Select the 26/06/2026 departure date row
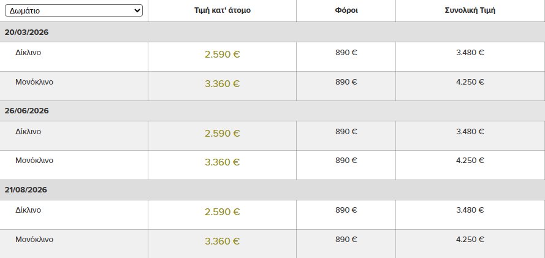The width and height of the screenshot is (545, 258). pyautogui.click(x=26, y=111)
